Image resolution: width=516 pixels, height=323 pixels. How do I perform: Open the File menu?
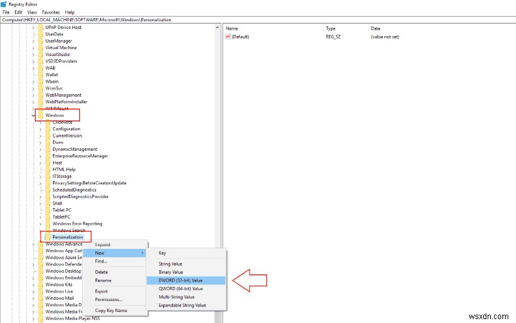pos(6,12)
